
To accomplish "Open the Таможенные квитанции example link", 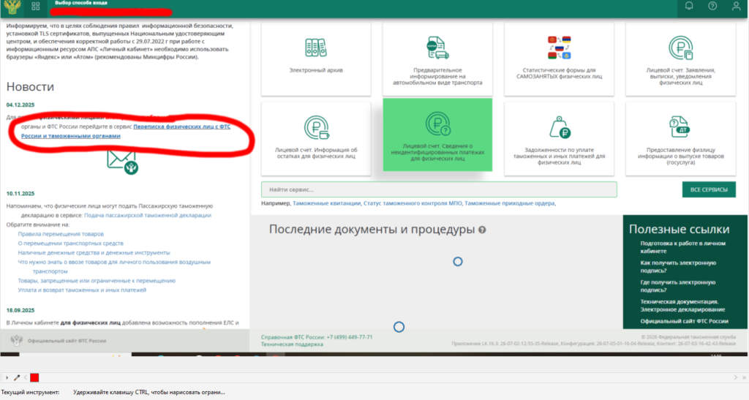I will (326, 203).
